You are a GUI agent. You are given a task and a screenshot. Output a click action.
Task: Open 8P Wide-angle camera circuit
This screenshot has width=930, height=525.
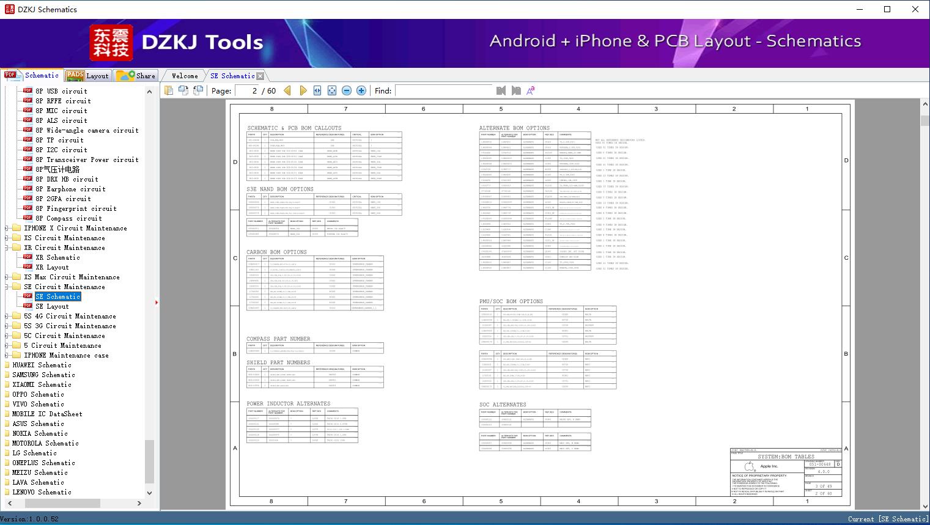pos(87,130)
